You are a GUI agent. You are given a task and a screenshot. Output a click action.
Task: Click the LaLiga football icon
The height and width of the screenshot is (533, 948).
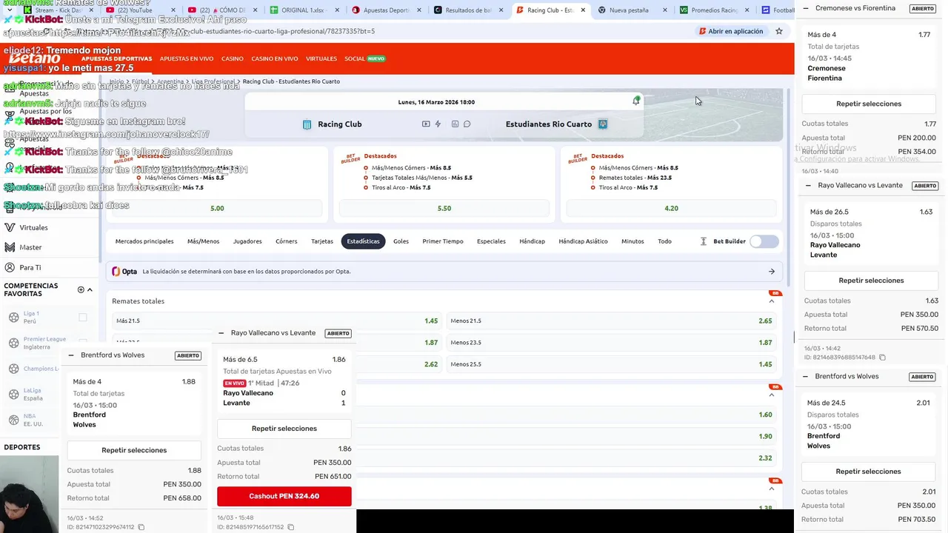[x=13, y=394]
